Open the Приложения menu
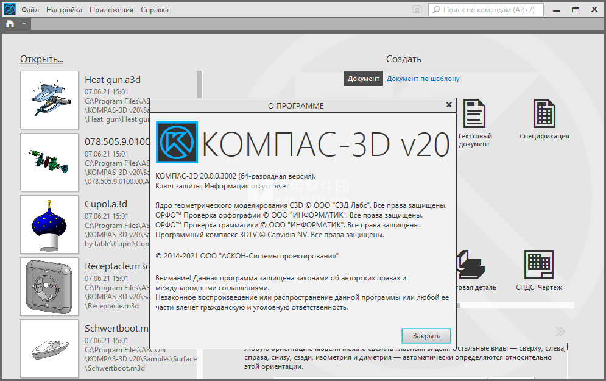The image size is (606, 381). coord(111,10)
